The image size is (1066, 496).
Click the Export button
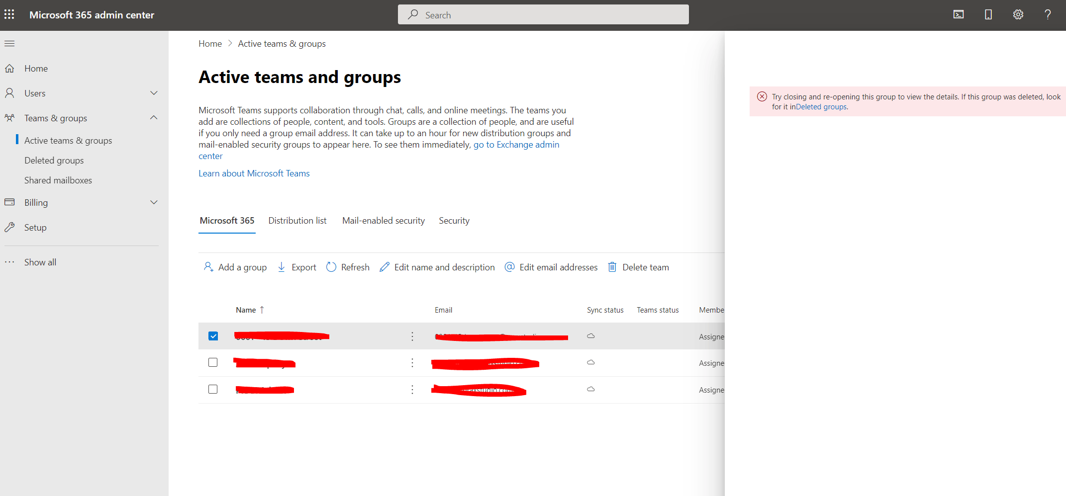click(297, 267)
